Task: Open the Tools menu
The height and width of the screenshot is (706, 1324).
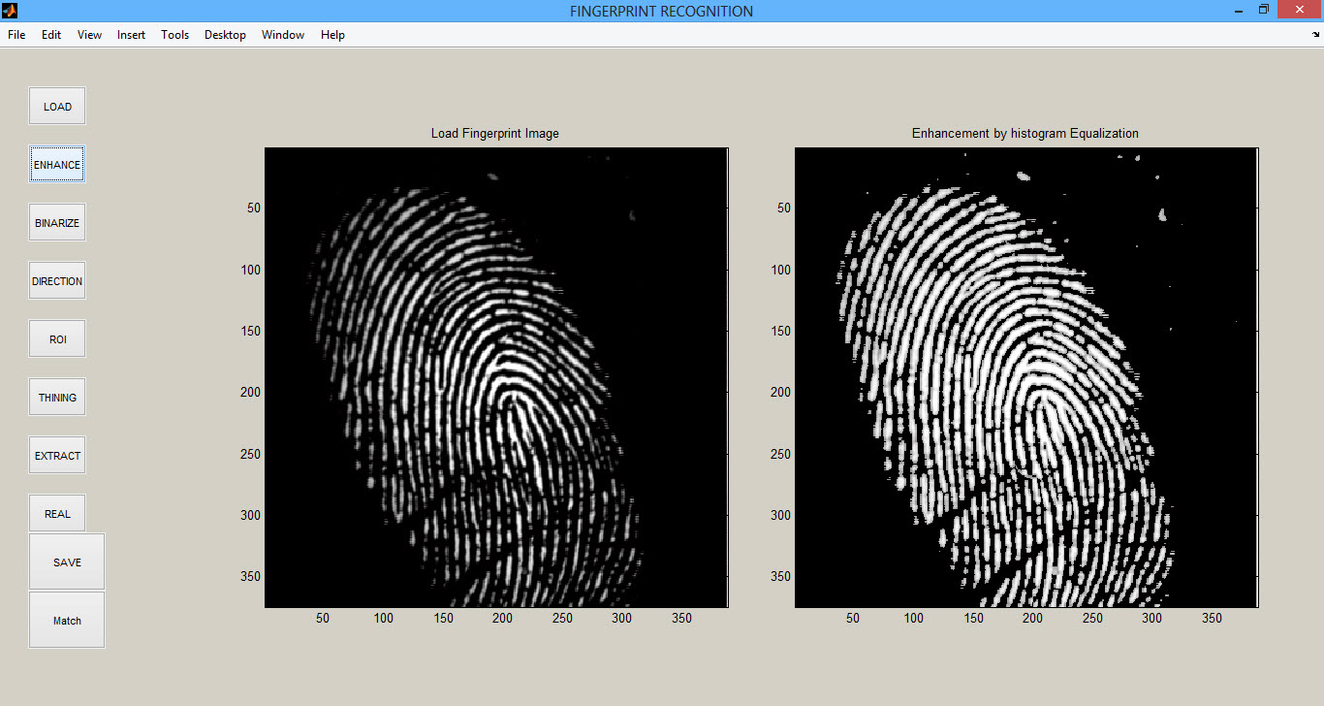Action: pyautogui.click(x=175, y=35)
